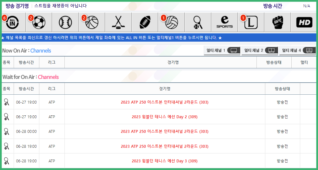This screenshot has width=318, height=170.
Task: Click 방송전 status in 윔블던 Day 3 row
Action: [x=282, y=161]
